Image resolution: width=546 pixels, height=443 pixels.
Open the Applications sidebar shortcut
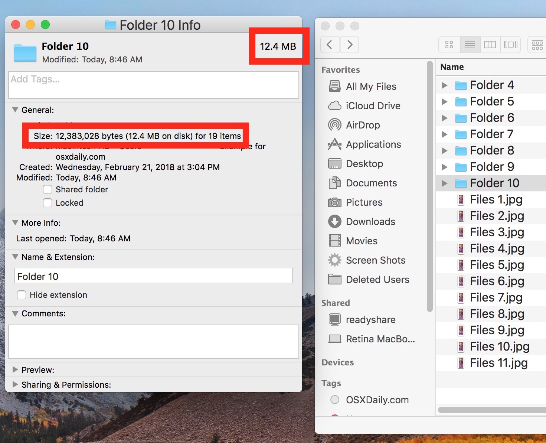373,144
